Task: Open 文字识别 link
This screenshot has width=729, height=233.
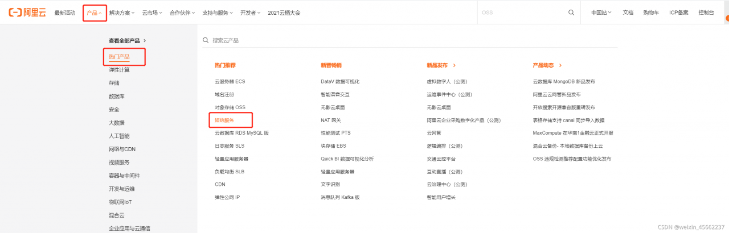Action: [330, 185]
